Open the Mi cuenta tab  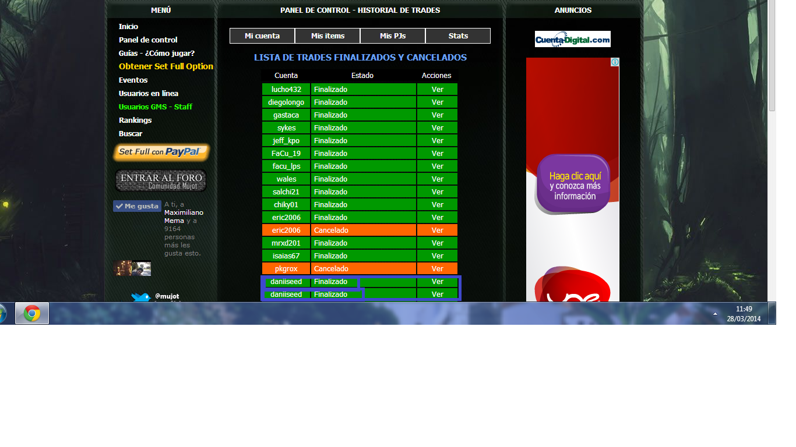point(262,36)
